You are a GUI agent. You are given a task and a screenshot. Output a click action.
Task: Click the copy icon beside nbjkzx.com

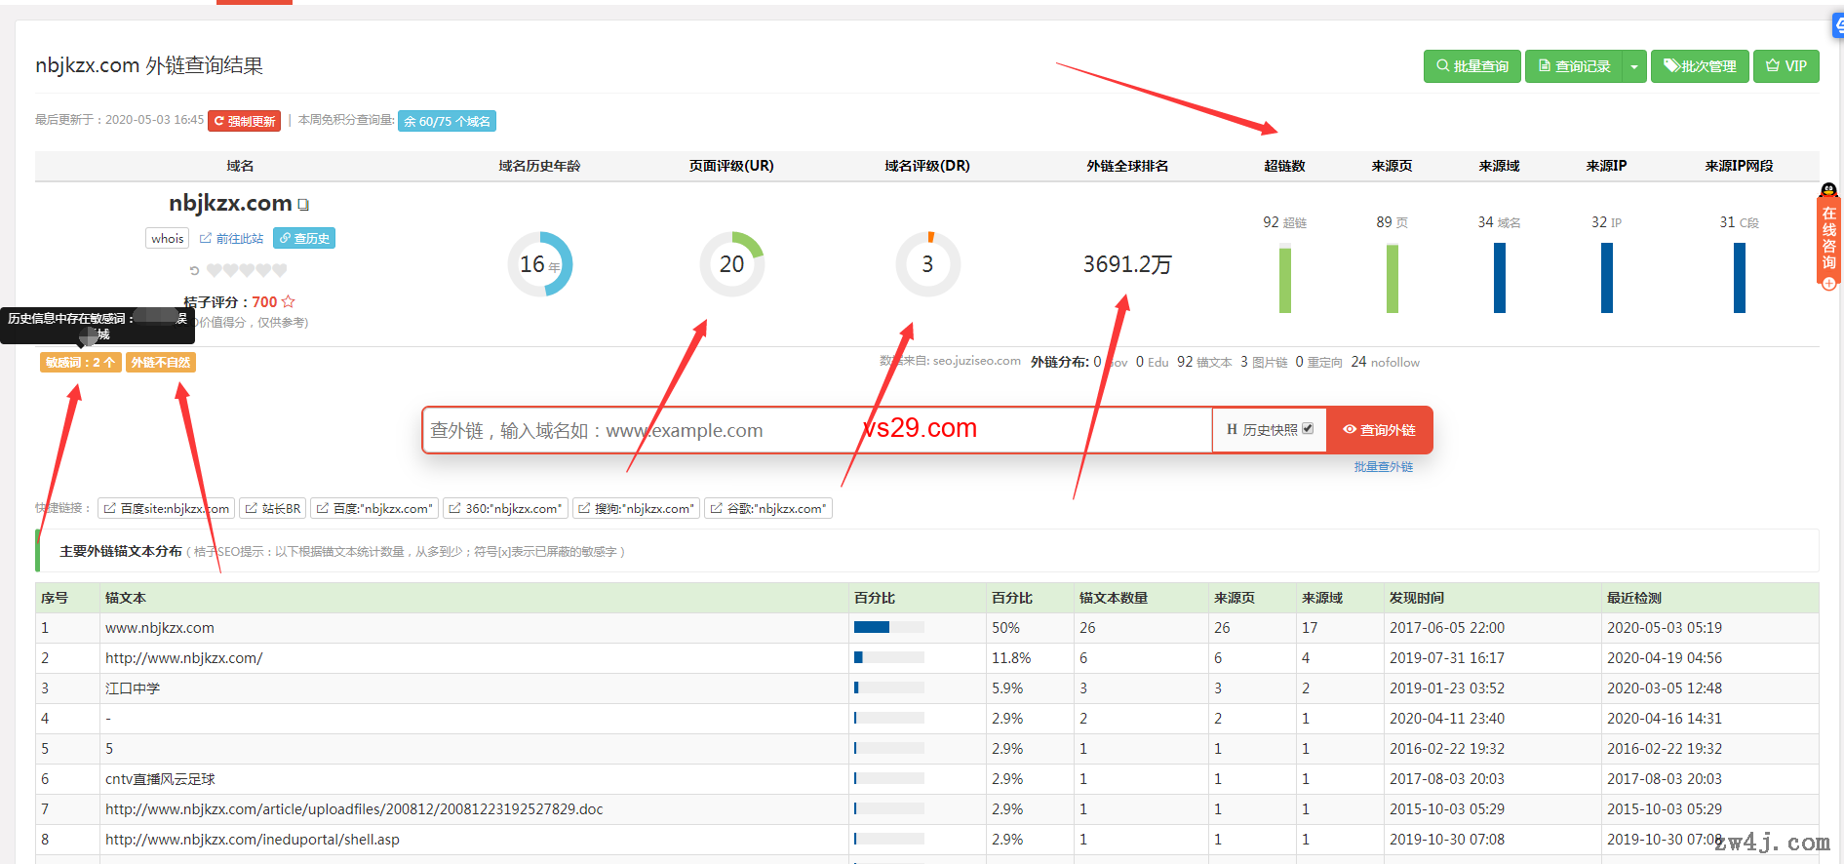(x=303, y=205)
